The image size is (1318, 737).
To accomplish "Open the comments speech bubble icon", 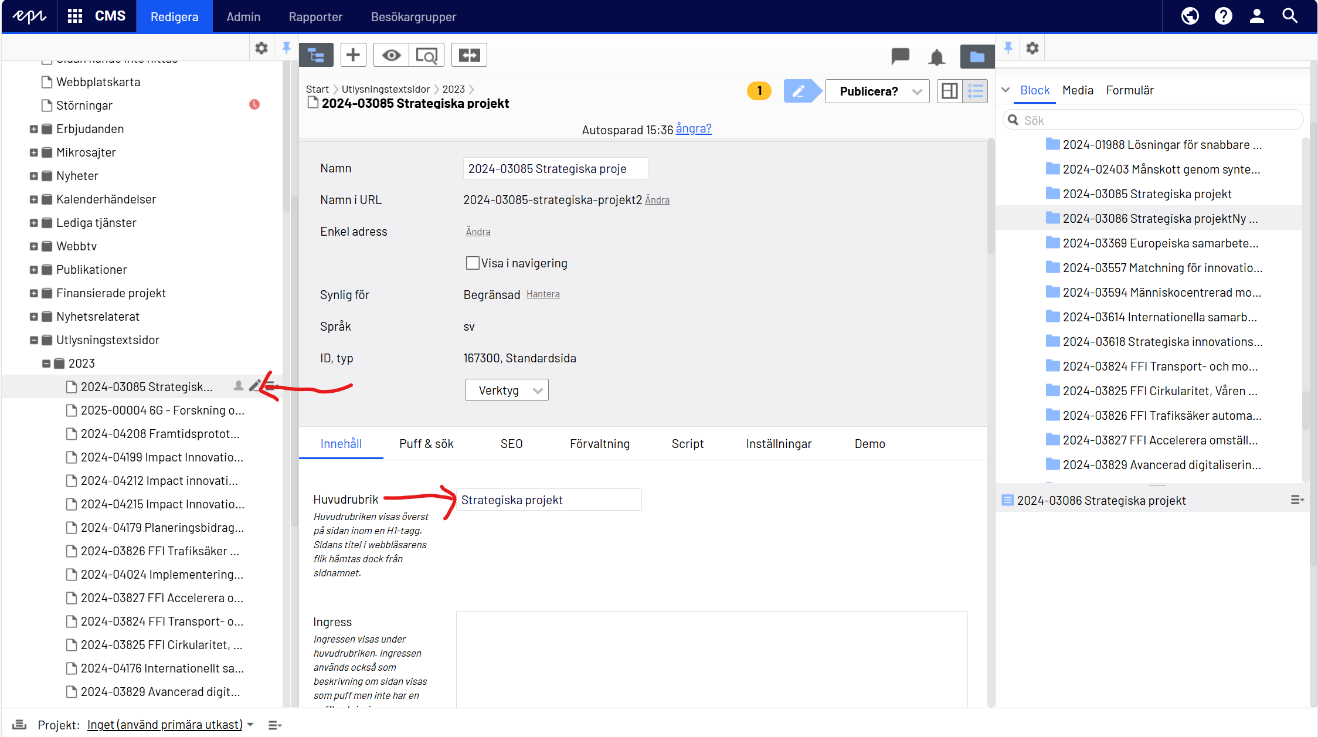I will pos(900,56).
